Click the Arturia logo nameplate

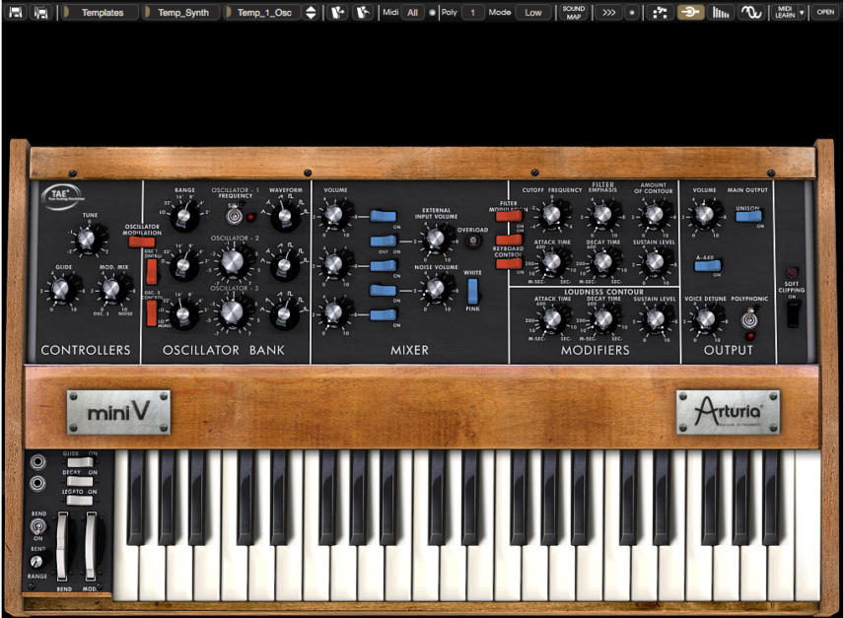tap(729, 413)
